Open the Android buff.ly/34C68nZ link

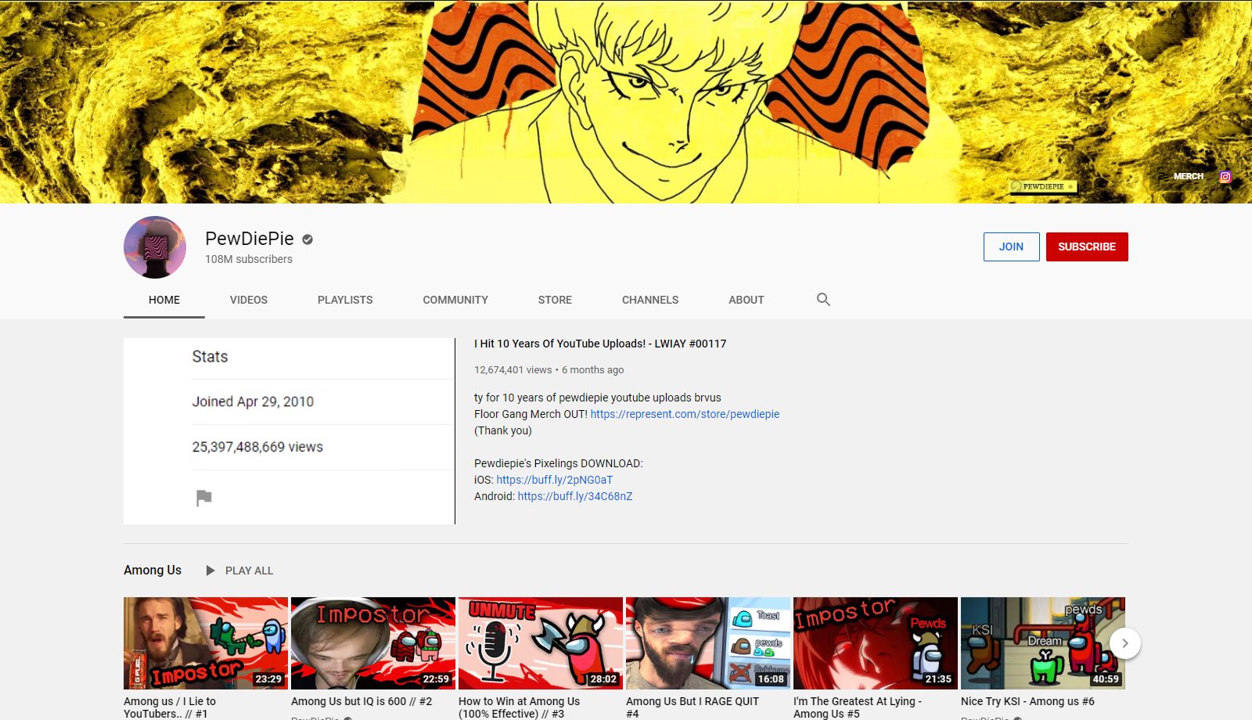(x=575, y=496)
